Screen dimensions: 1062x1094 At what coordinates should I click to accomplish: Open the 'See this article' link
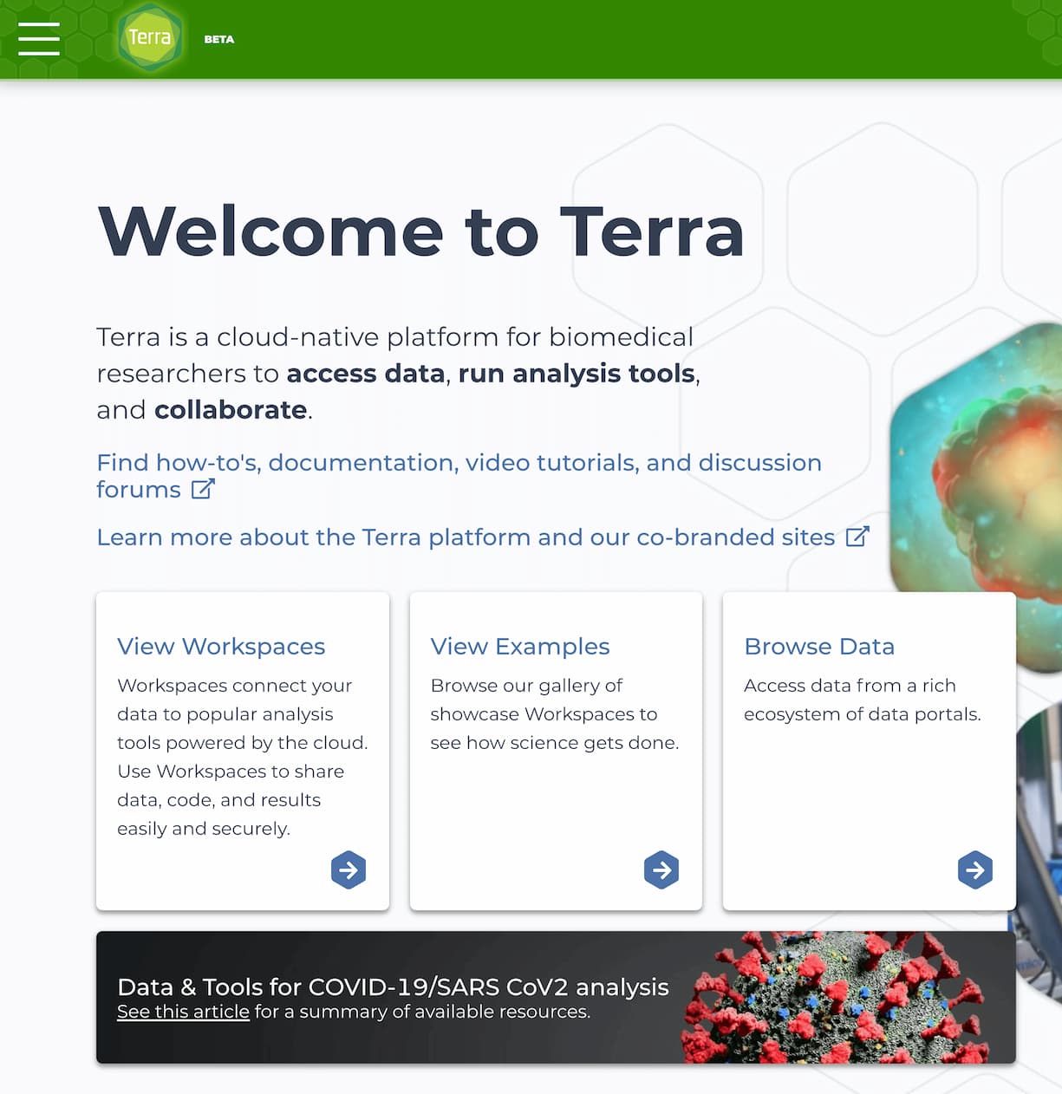(183, 1012)
